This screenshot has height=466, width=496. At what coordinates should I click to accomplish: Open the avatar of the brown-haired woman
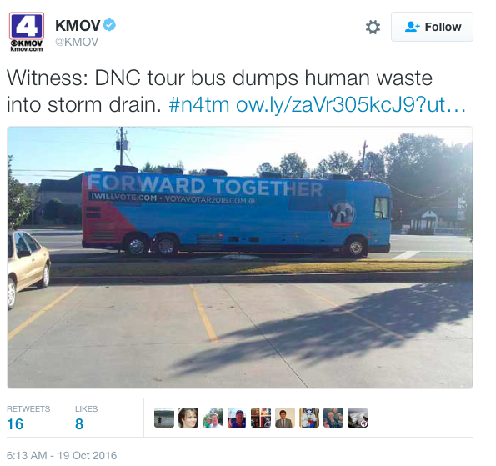(188, 418)
